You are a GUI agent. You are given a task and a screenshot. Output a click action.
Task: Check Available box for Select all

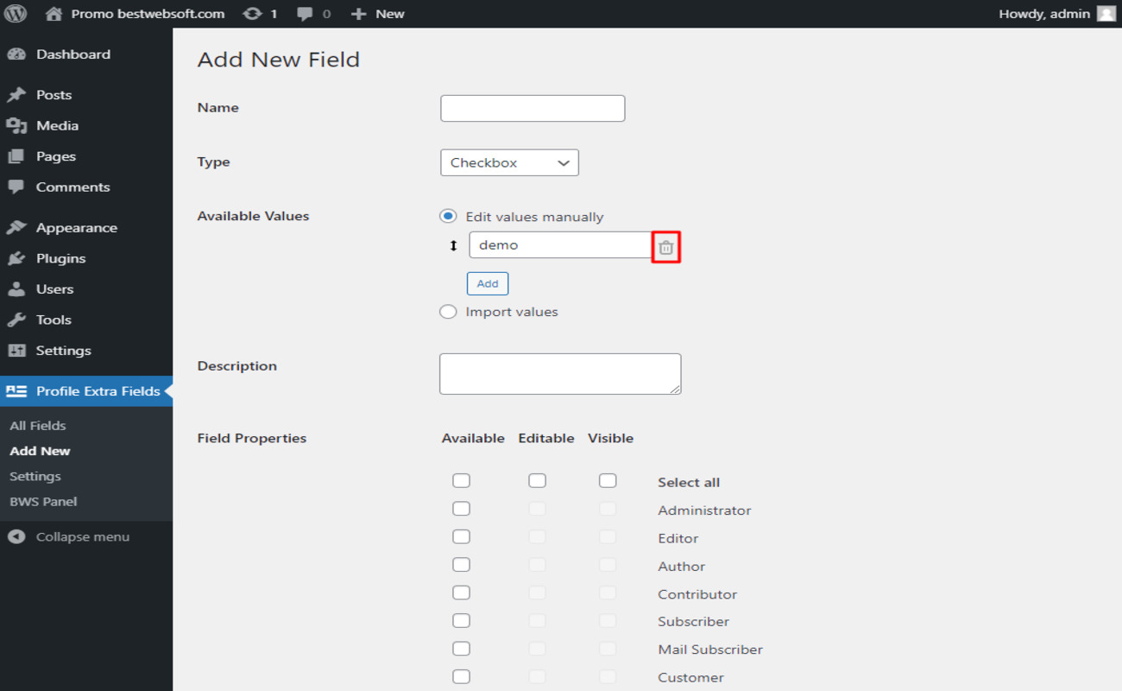pyautogui.click(x=462, y=481)
